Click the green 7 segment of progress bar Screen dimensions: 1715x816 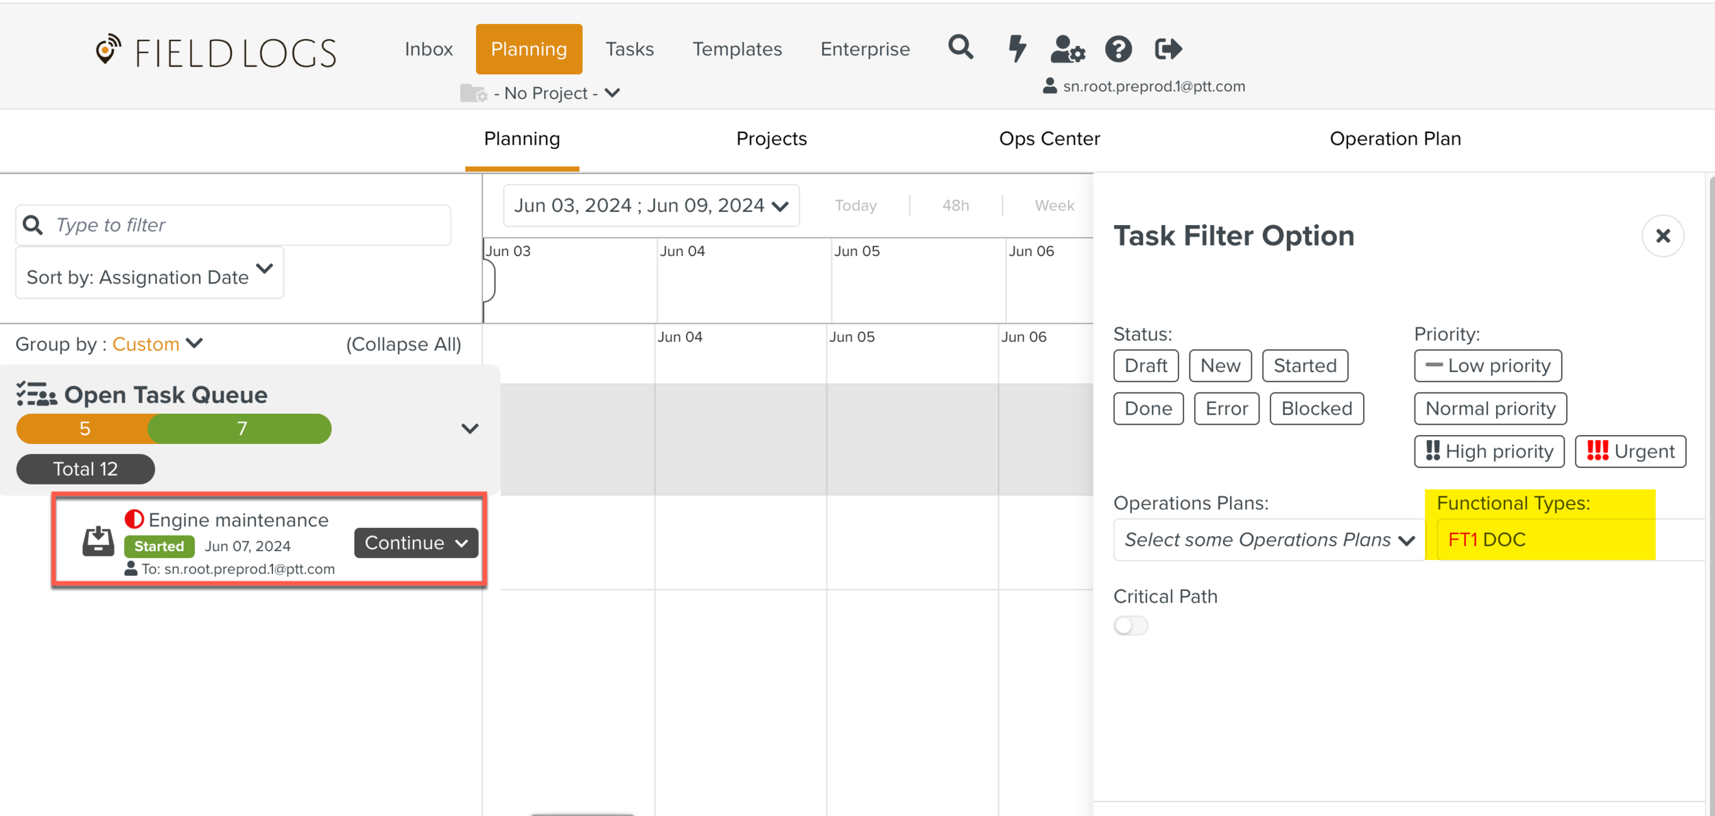(241, 429)
